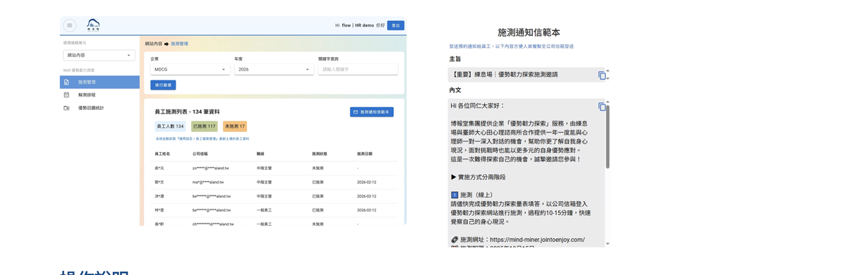
Task: Click the 員工人數 134 badge
Action: 170,126
